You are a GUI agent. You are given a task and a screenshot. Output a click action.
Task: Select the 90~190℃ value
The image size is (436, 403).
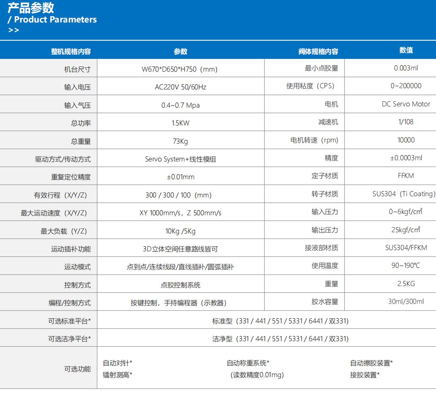(x=406, y=265)
